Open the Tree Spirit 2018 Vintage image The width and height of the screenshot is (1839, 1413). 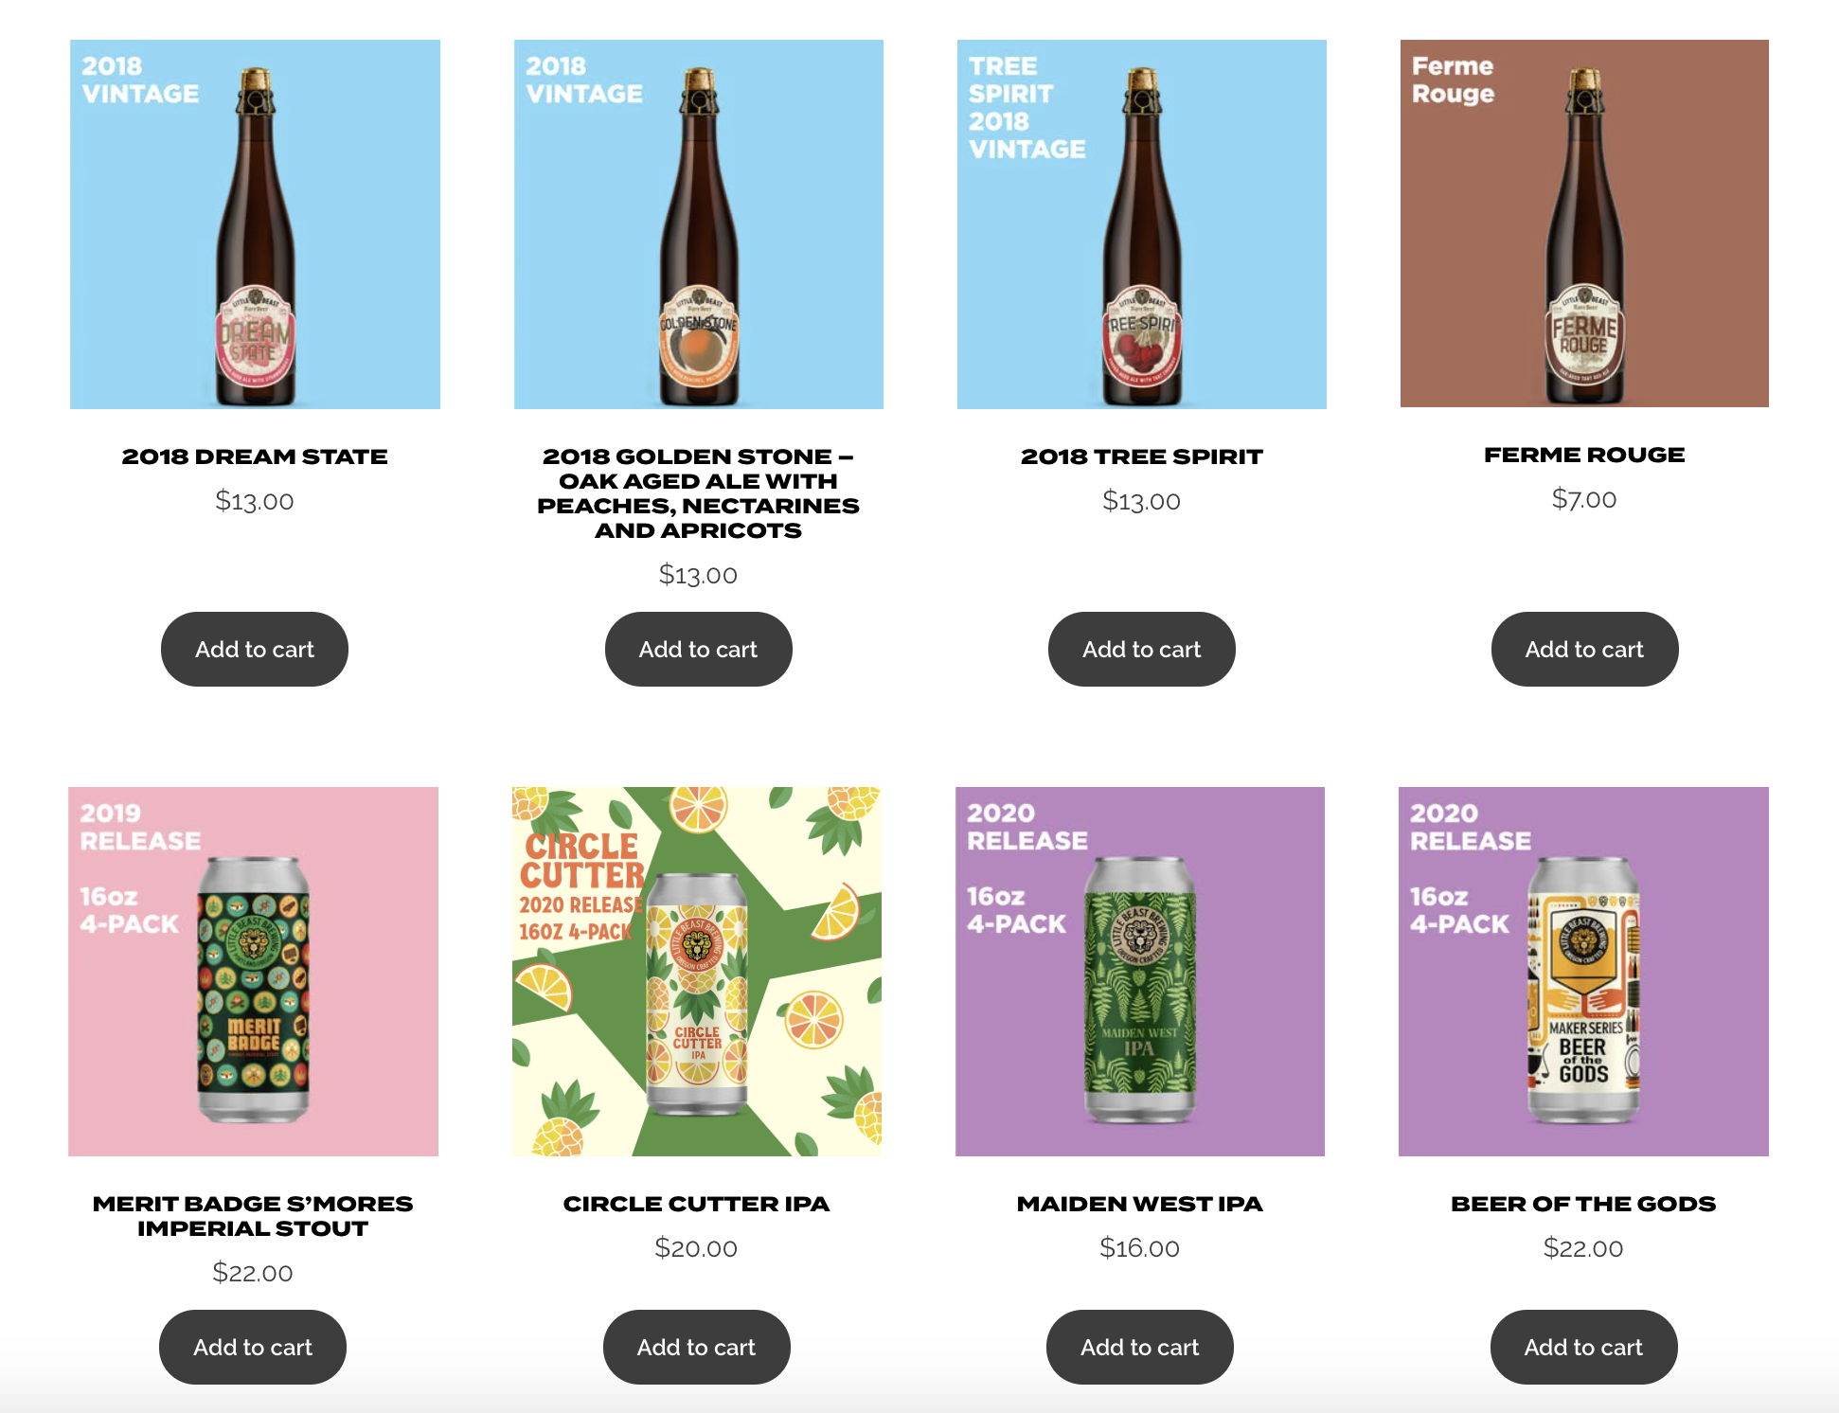click(x=1142, y=224)
